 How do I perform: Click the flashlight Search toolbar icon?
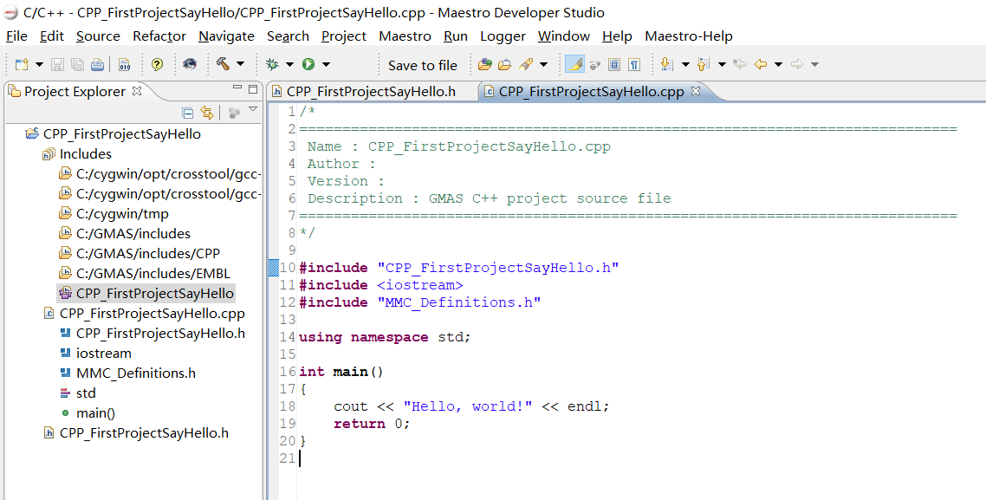(526, 64)
